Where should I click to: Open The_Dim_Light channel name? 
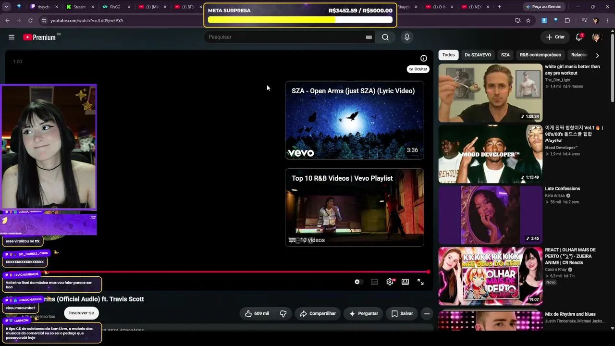[x=557, y=80]
